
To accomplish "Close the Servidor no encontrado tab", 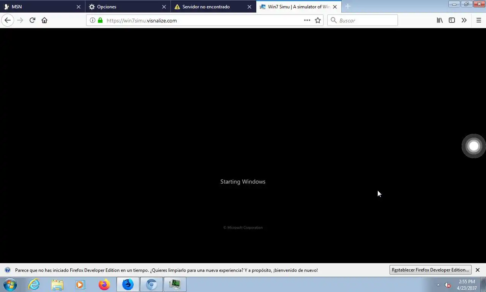I will coord(249,7).
